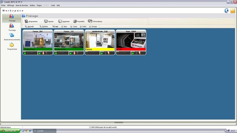Image resolution: width=237 pixels, height=133 pixels.
Task: Open the Outils menu
Action: coord(53,5)
